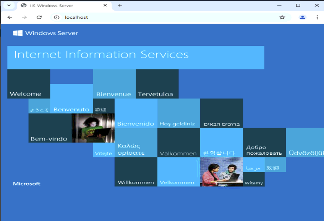Click the Welcome tile
Screen dimensions: 324x221
point(29,84)
